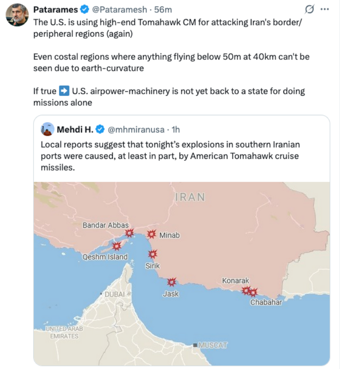The width and height of the screenshot is (340, 369).
Task: Open the @Pataramesh handle link
Action: (119, 10)
